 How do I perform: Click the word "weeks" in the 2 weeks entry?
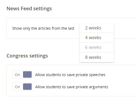click(x=95, y=28)
